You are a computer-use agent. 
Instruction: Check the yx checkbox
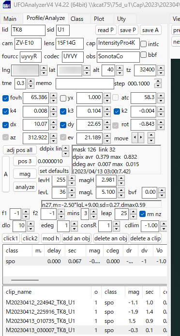point(63,98)
